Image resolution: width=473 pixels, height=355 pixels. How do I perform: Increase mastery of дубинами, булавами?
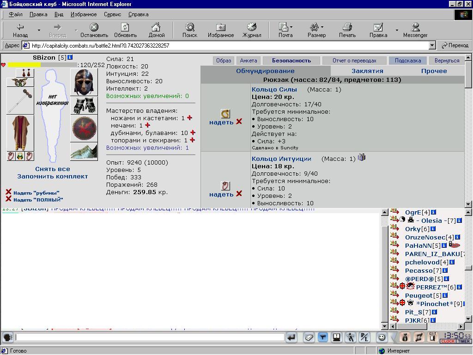(193, 133)
